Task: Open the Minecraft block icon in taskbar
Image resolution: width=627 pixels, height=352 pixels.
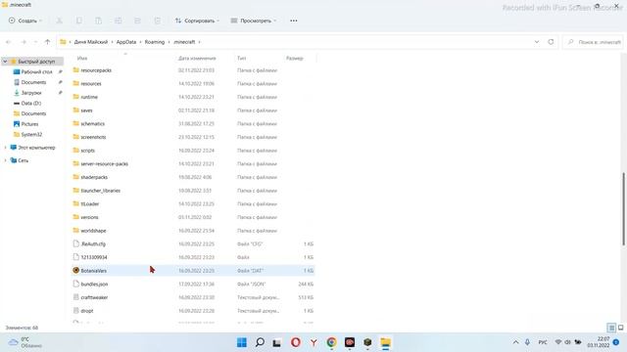Action: tap(367, 342)
